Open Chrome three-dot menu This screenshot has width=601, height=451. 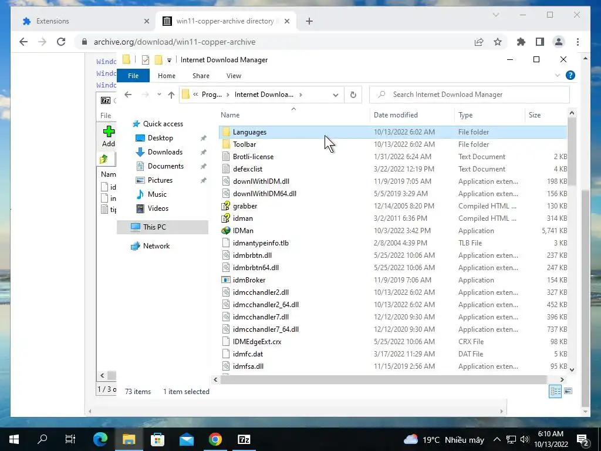point(578,42)
